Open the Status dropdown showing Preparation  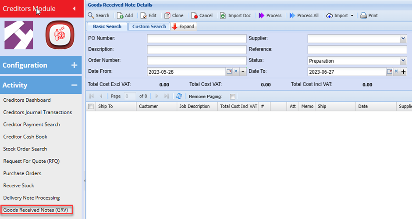point(403,61)
